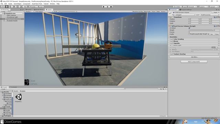The image size is (220, 124).
Task: Open the Static options dropdown arrow
Action: pyautogui.click(x=219, y=12)
